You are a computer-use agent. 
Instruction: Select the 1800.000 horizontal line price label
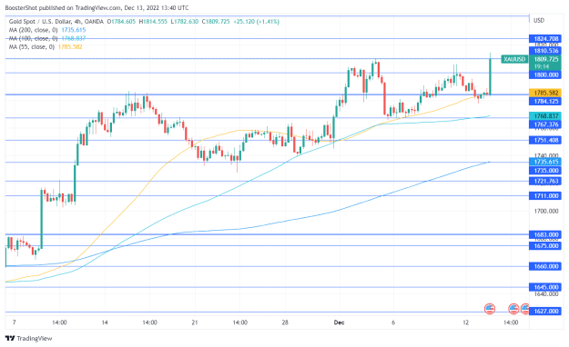(545, 75)
